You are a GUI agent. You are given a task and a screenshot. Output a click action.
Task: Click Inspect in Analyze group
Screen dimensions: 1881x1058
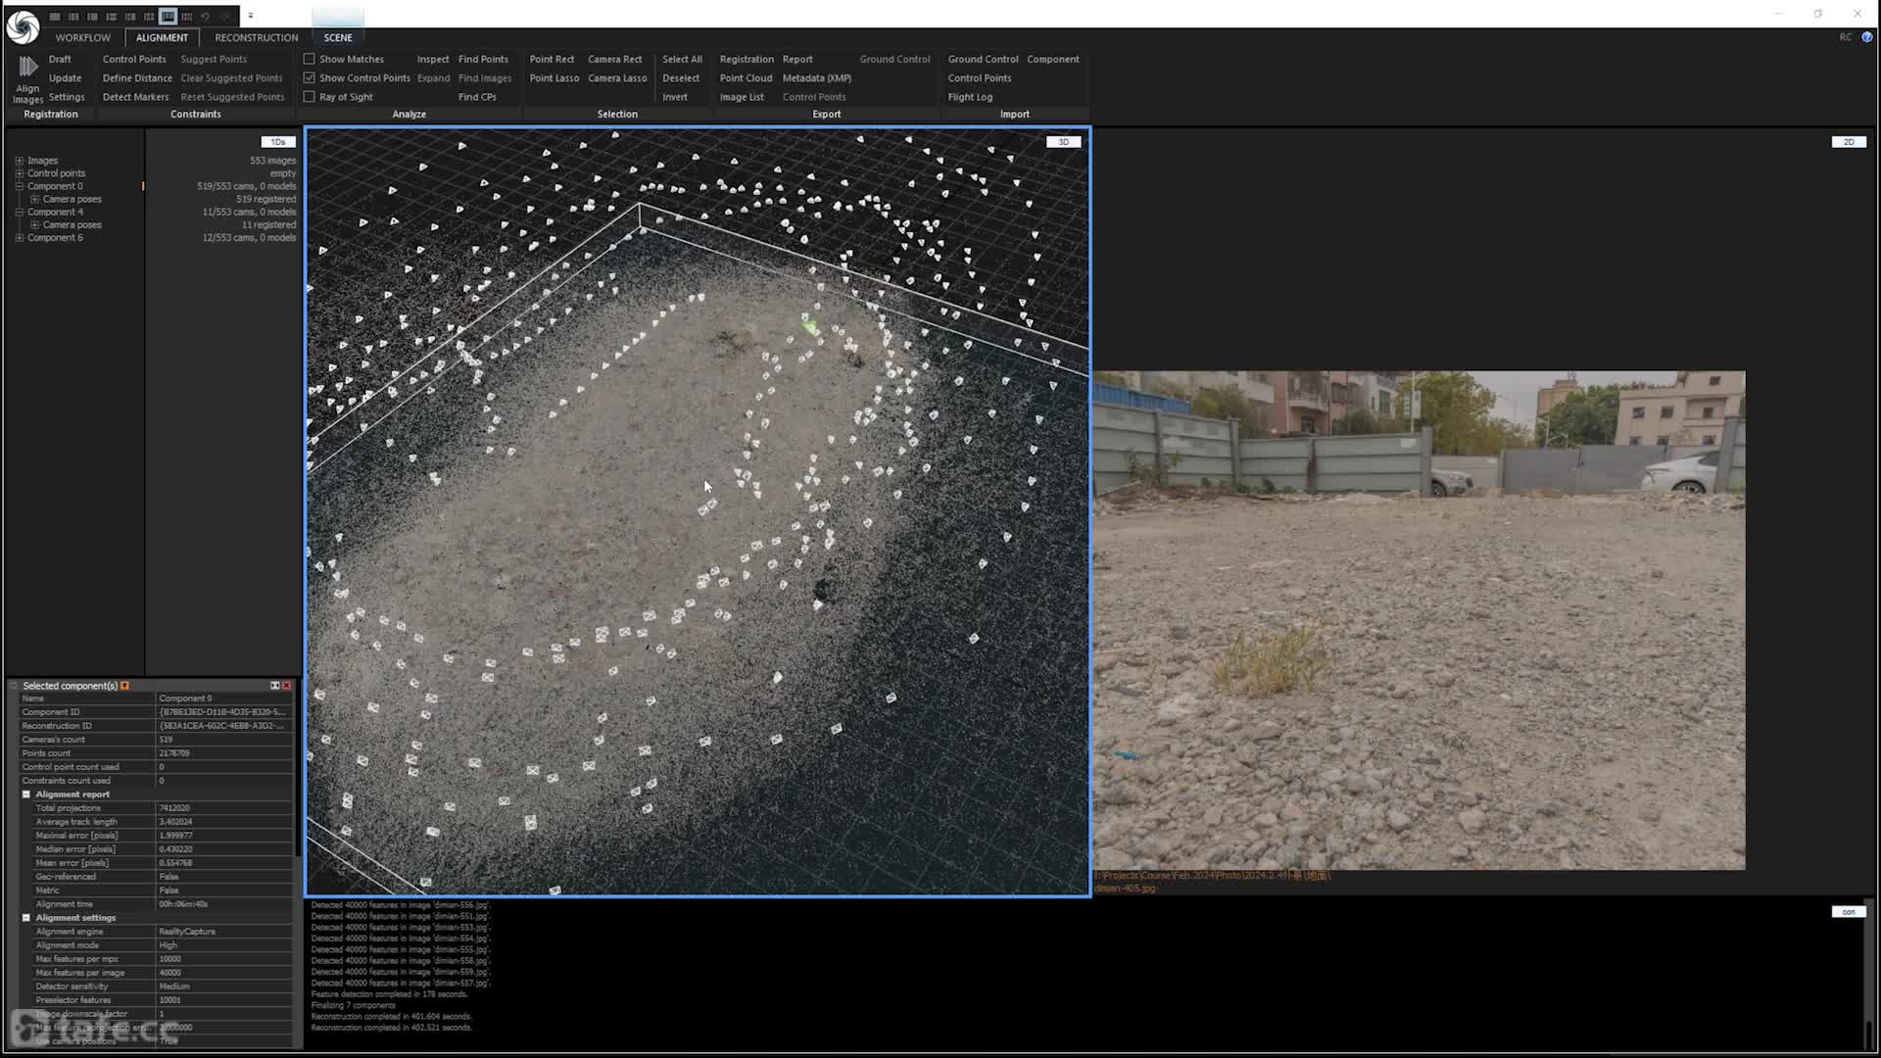click(x=433, y=59)
